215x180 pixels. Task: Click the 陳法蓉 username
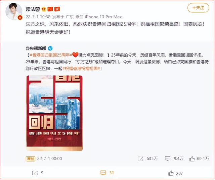point(33,9)
